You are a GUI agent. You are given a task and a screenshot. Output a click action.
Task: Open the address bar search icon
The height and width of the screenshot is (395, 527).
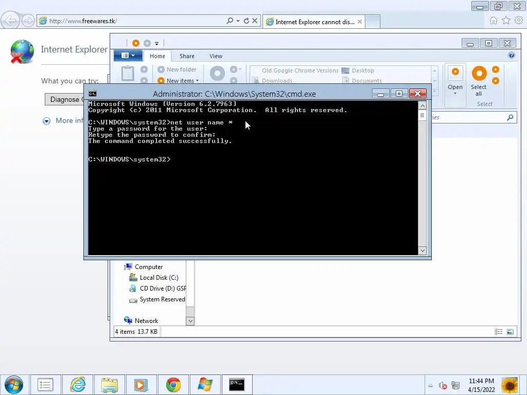pyautogui.click(x=230, y=21)
